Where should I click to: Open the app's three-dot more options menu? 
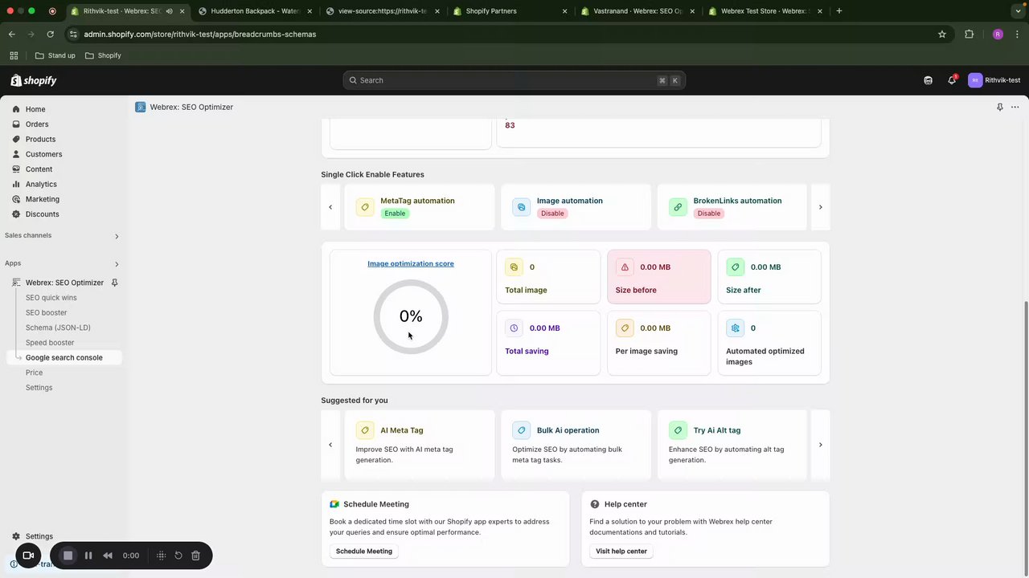[1015, 107]
